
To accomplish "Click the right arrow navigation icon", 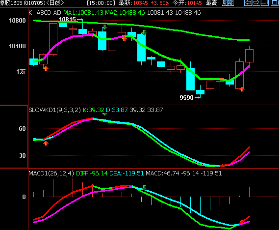I will 256,3.
